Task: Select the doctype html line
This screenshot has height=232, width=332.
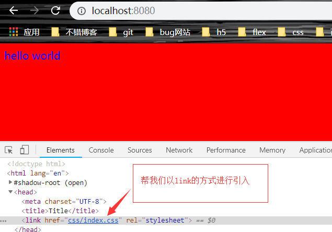Action: pyautogui.click(x=36, y=164)
